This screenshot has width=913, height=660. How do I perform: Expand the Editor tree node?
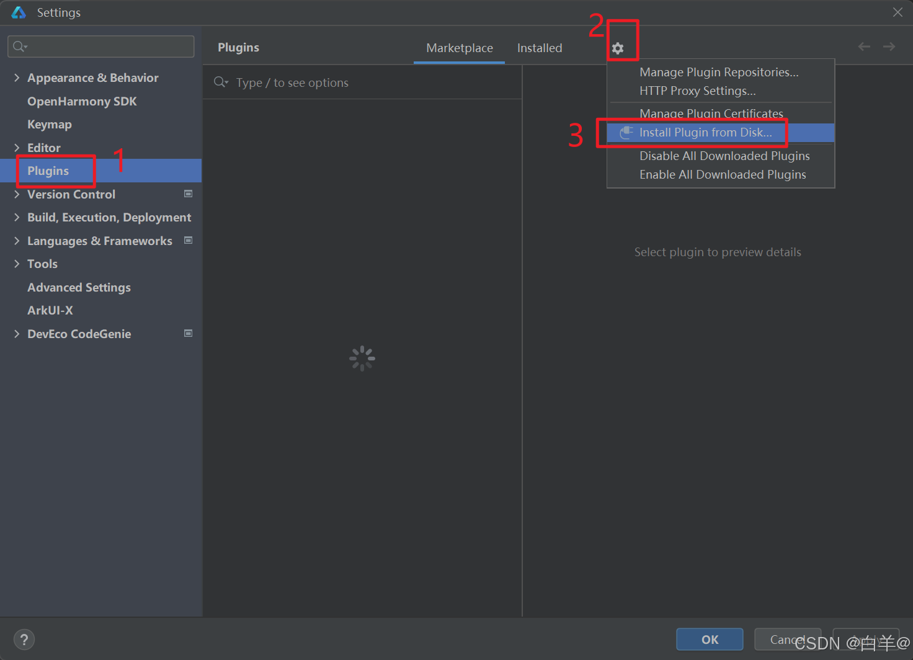(17, 148)
